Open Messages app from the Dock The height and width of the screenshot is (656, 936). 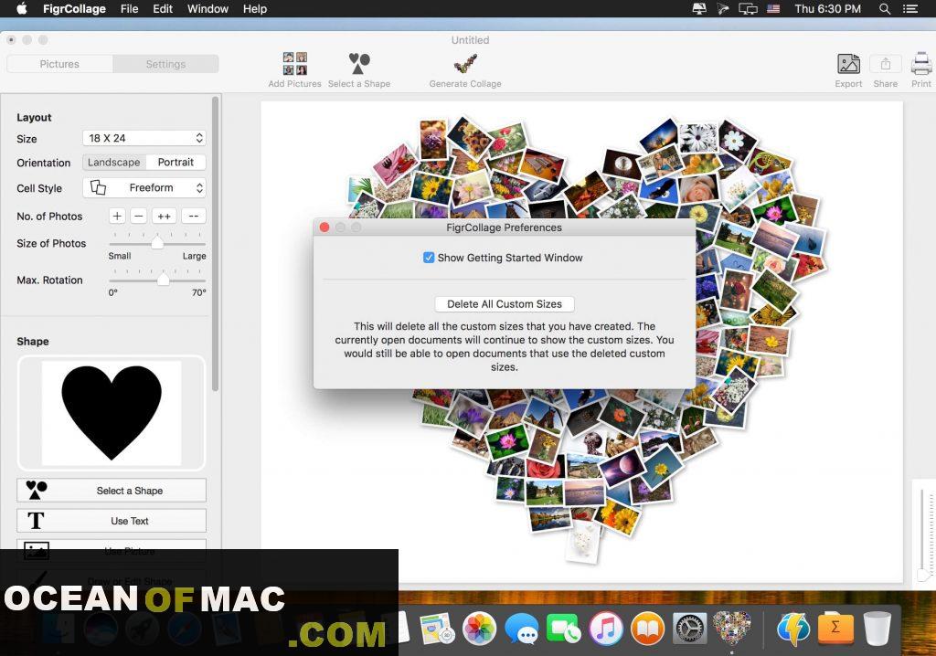(x=522, y=630)
